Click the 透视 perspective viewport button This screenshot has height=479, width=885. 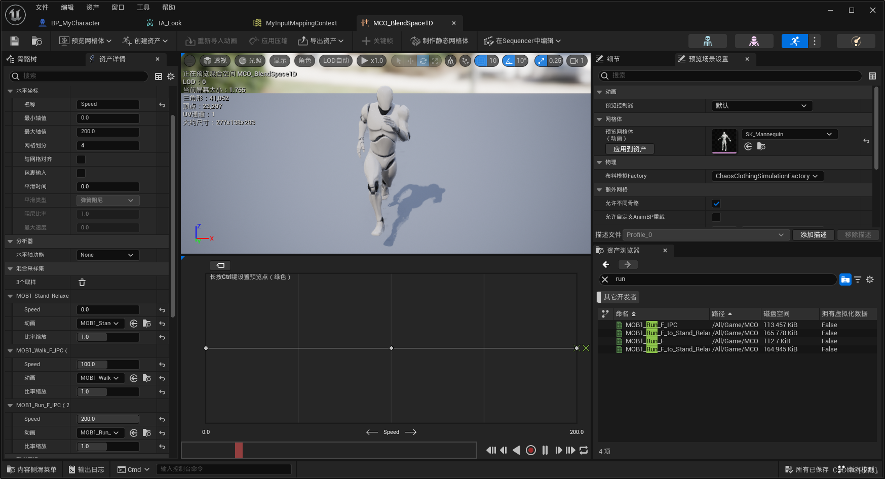pyautogui.click(x=215, y=61)
